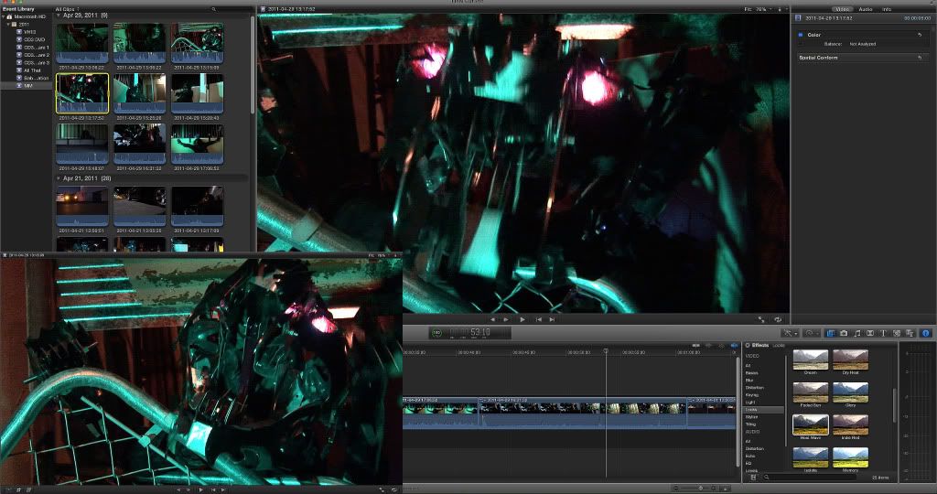
Task: Play the main viewer clip
Action: click(x=522, y=319)
